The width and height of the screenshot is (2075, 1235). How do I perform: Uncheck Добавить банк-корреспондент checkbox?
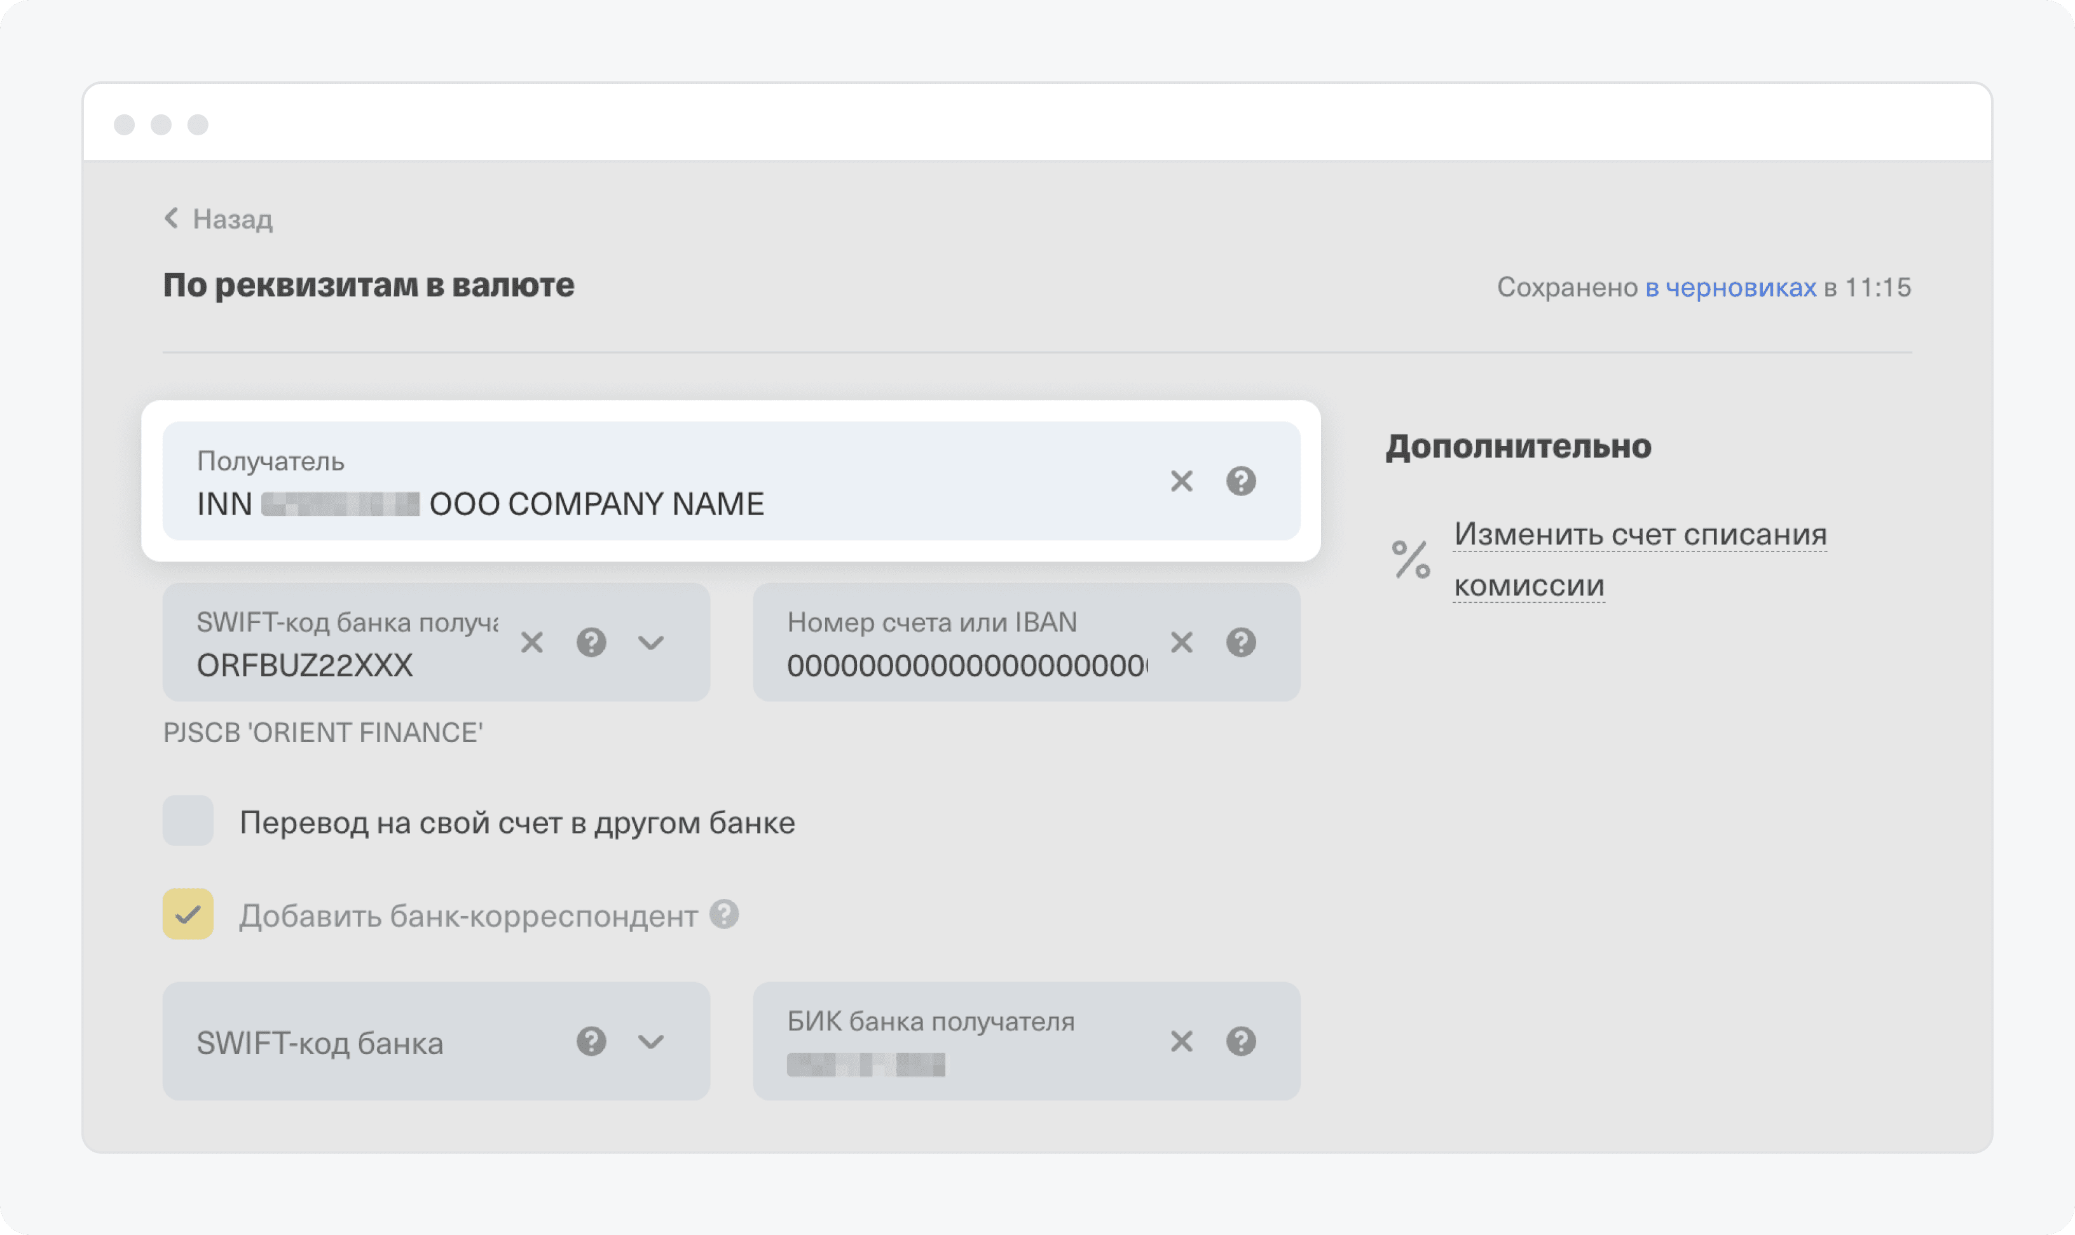pos(188,914)
